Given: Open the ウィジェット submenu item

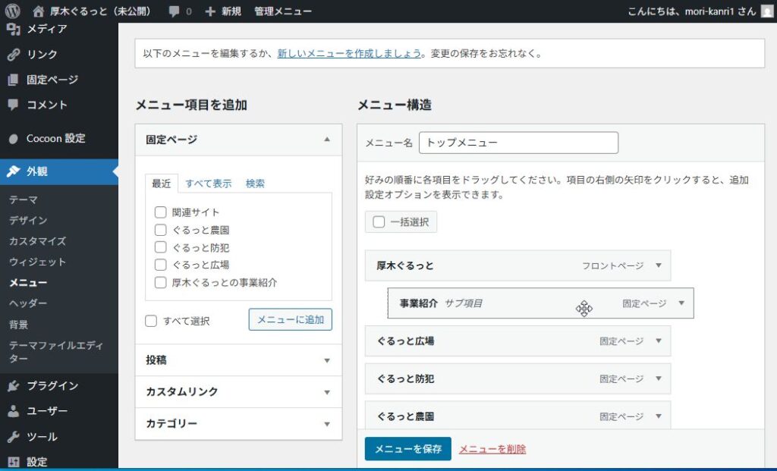Looking at the screenshot, I should click(37, 262).
